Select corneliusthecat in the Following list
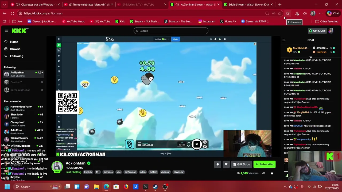The width and height of the screenshot is (342, 192). tap(24, 90)
